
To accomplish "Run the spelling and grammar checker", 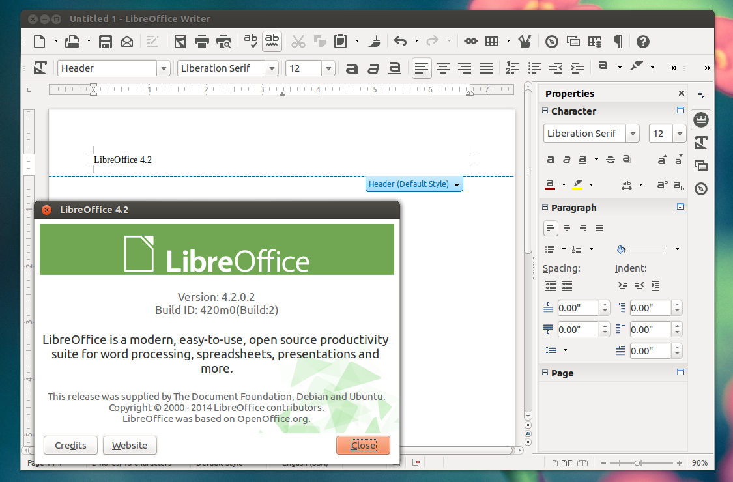I will pos(250,41).
